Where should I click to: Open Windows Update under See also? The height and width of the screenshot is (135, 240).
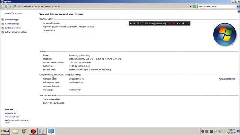pos(12,117)
